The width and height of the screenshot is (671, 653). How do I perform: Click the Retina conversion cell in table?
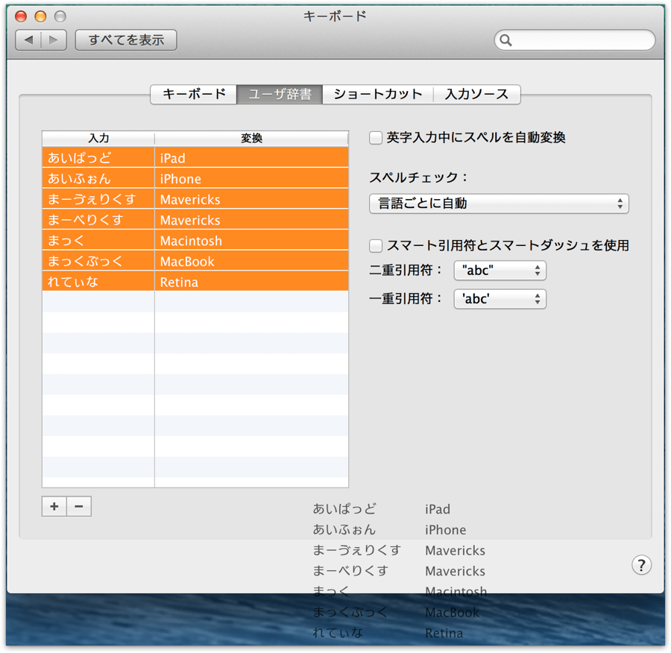tap(252, 281)
